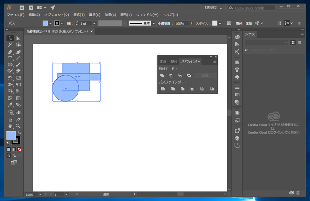This screenshot has height=201, width=310.
Task: Switch library to list view
Action: (300, 43)
